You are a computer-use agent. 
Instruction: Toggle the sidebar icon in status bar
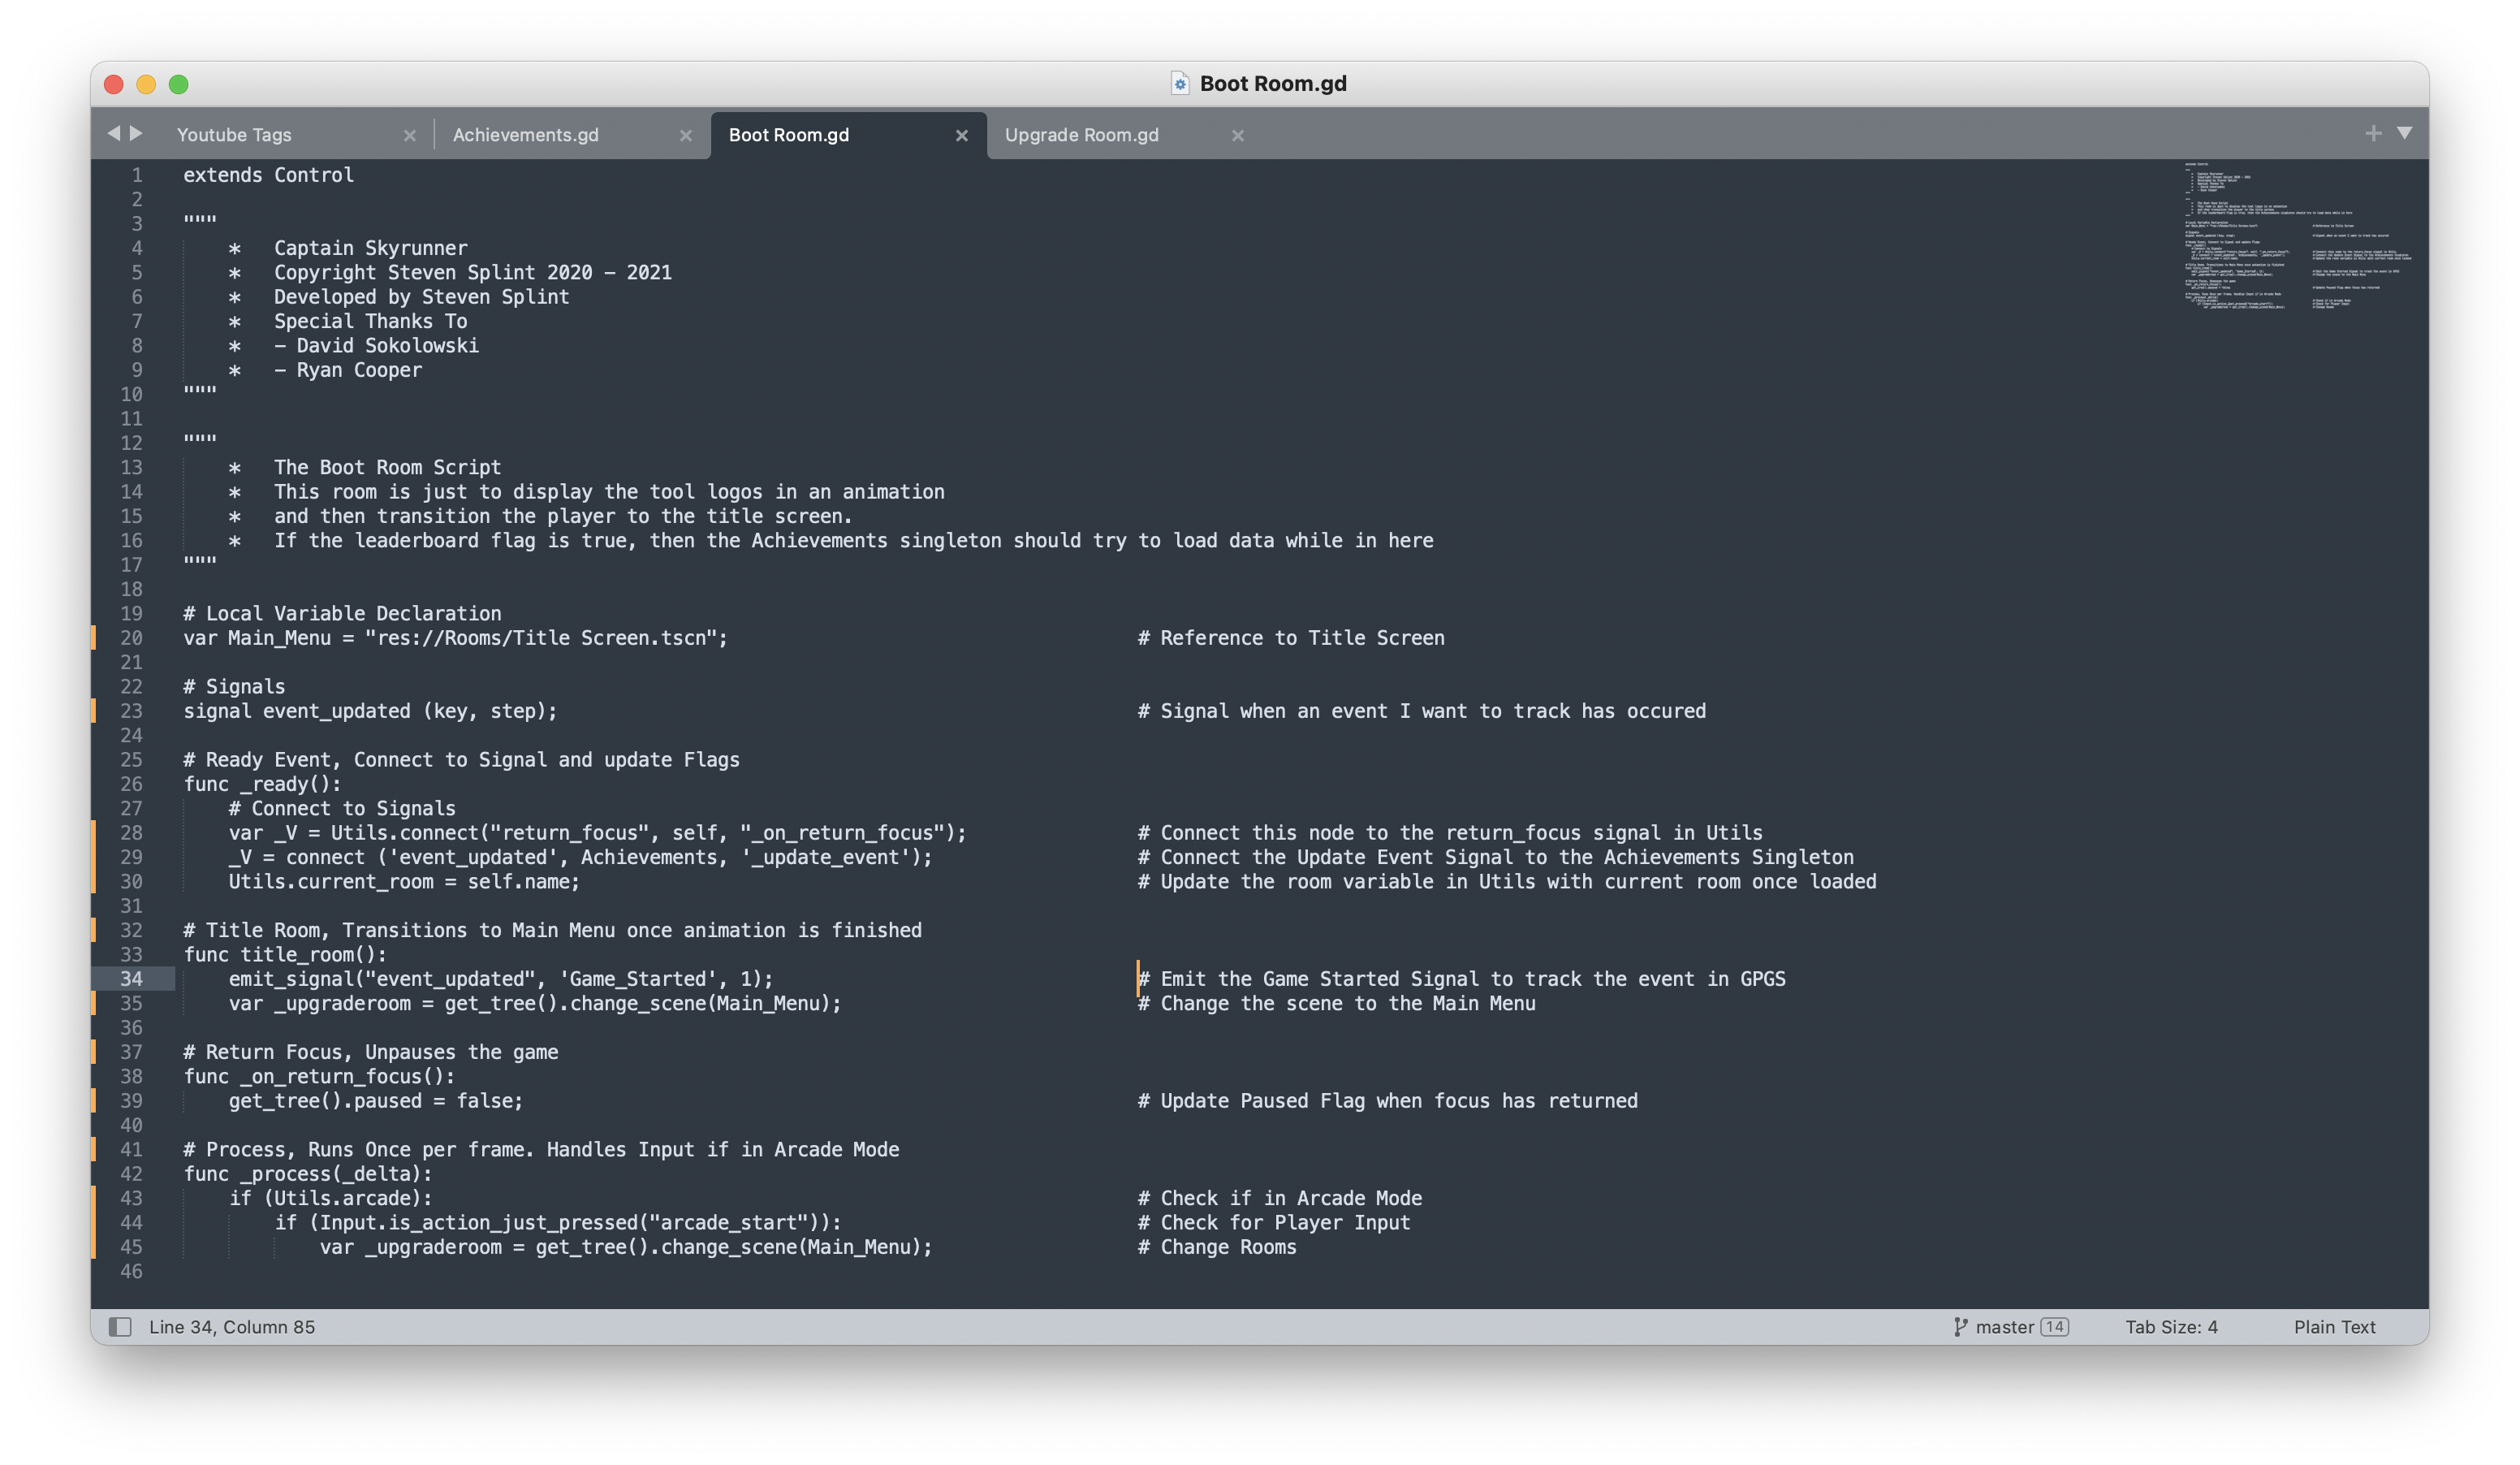pos(120,1326)
